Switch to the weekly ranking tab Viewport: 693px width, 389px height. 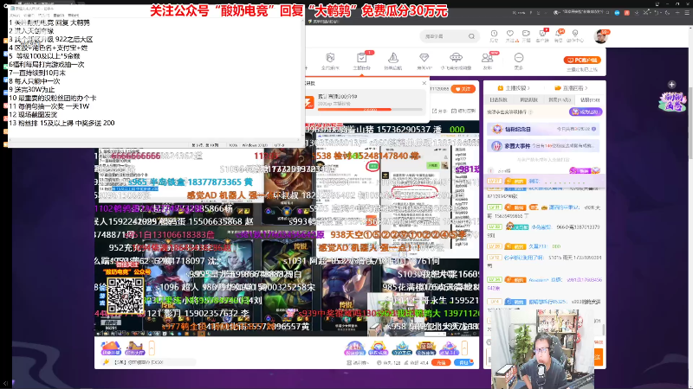pos(528,100)
